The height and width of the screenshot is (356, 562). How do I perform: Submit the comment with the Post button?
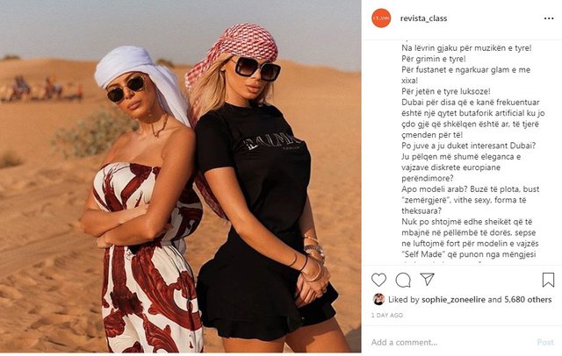[545, 342]
